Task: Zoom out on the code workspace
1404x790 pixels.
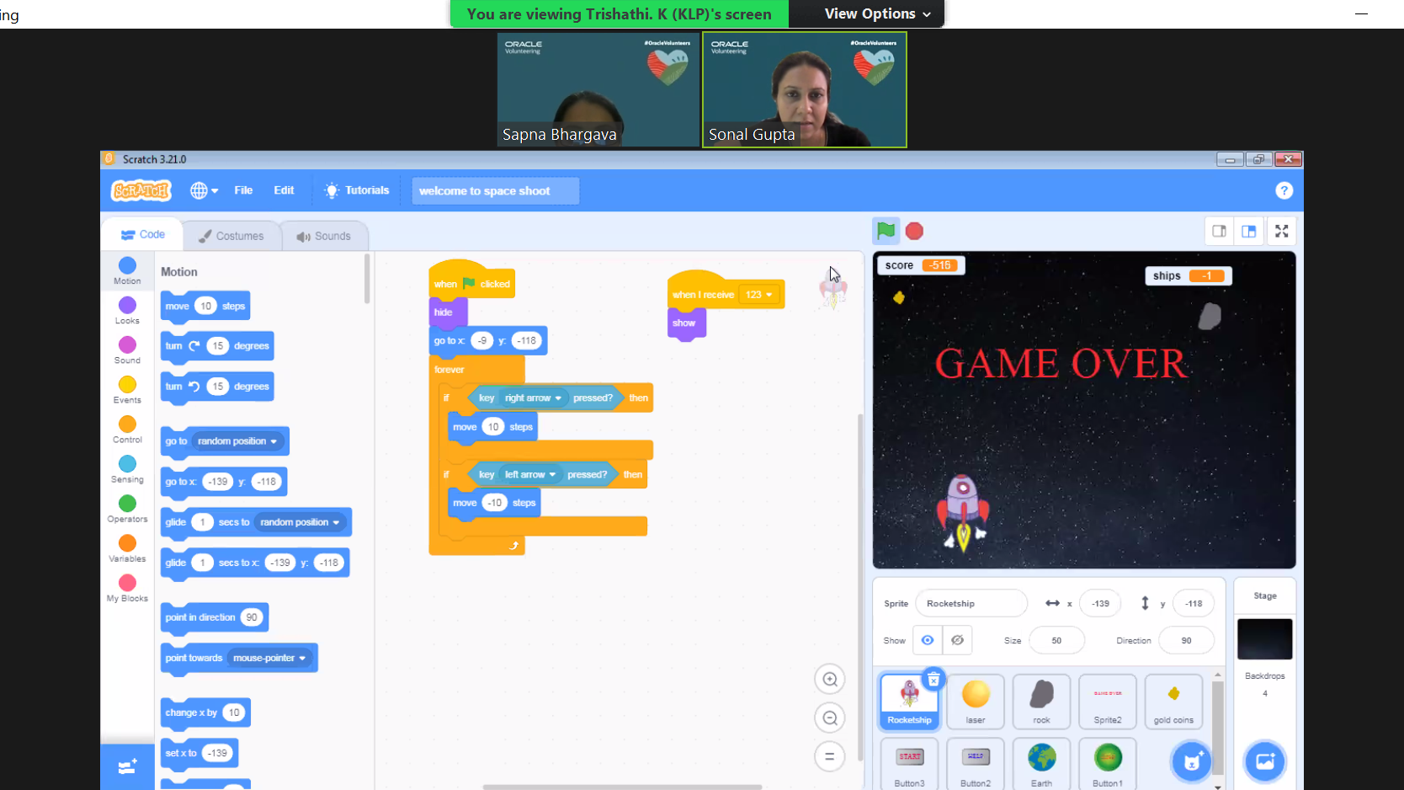Action: pyautogui.click(x=830, y=718)
